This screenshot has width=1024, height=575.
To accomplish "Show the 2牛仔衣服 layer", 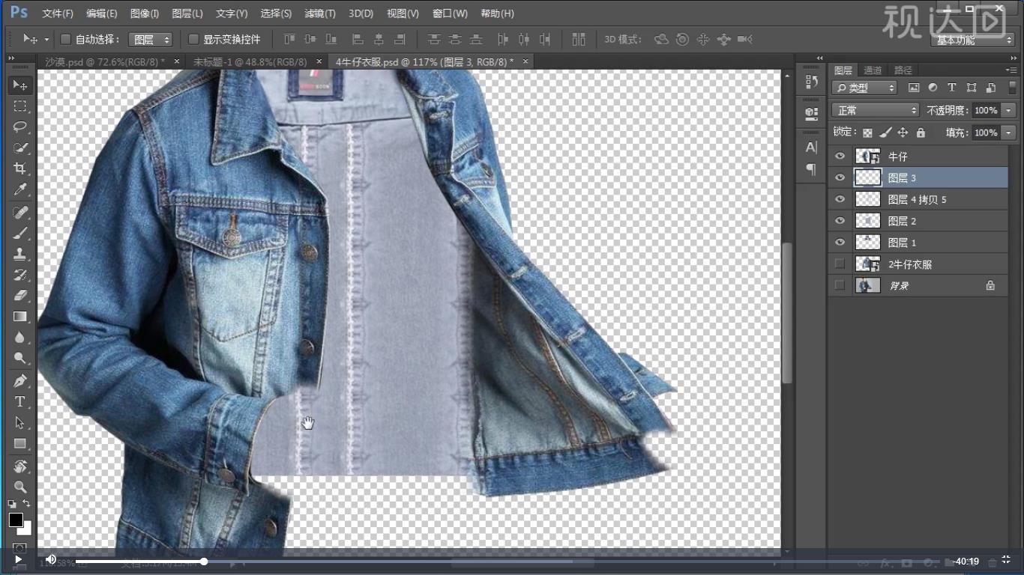I will point(840,264).
